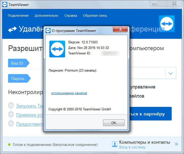Follow the "использование каналов" link
The image size is (184, 154).
[69, 93]
